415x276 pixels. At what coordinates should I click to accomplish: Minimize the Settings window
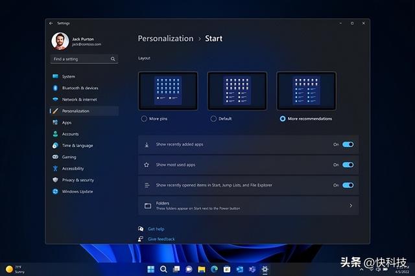pyautogui.click(x=340, y=23)
